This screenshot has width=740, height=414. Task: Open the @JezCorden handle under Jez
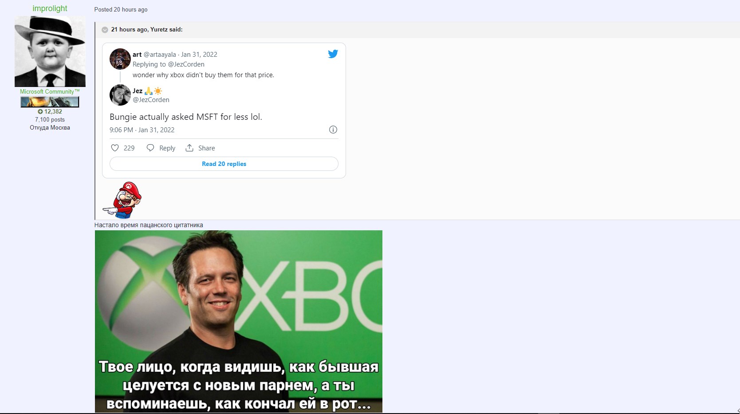151,100
